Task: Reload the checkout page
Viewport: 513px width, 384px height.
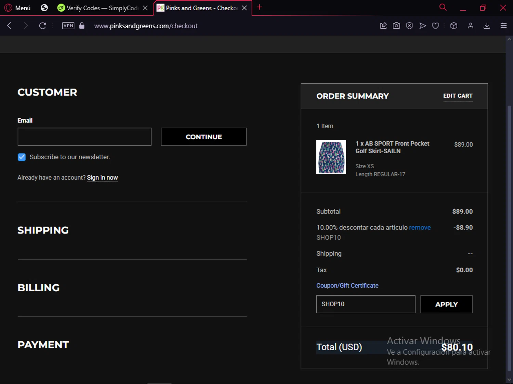Action: pyautogui.click(x=42, y=26)
